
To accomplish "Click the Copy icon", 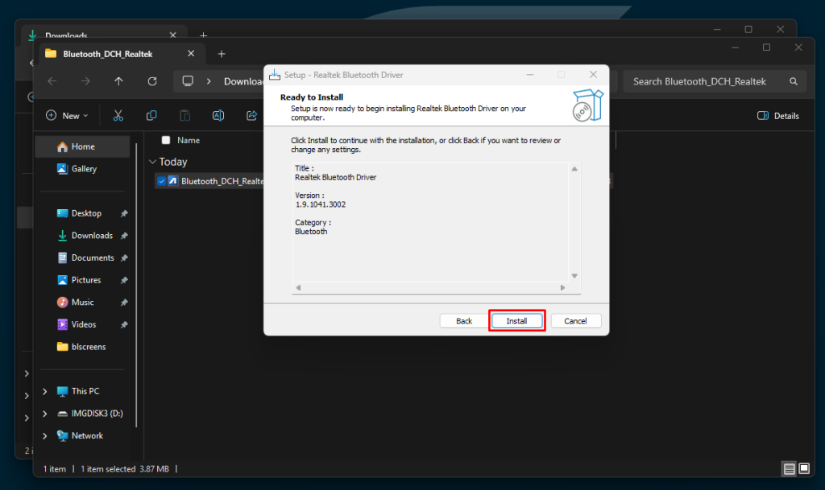I will tap(151, 115).
